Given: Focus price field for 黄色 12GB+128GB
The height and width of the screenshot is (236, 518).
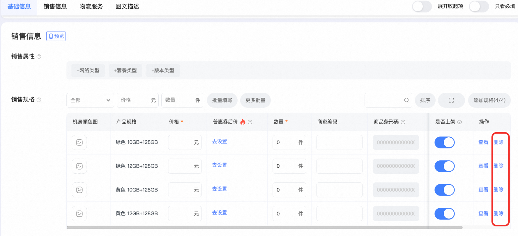Looking at the screenshot, I should pos(185,214).
